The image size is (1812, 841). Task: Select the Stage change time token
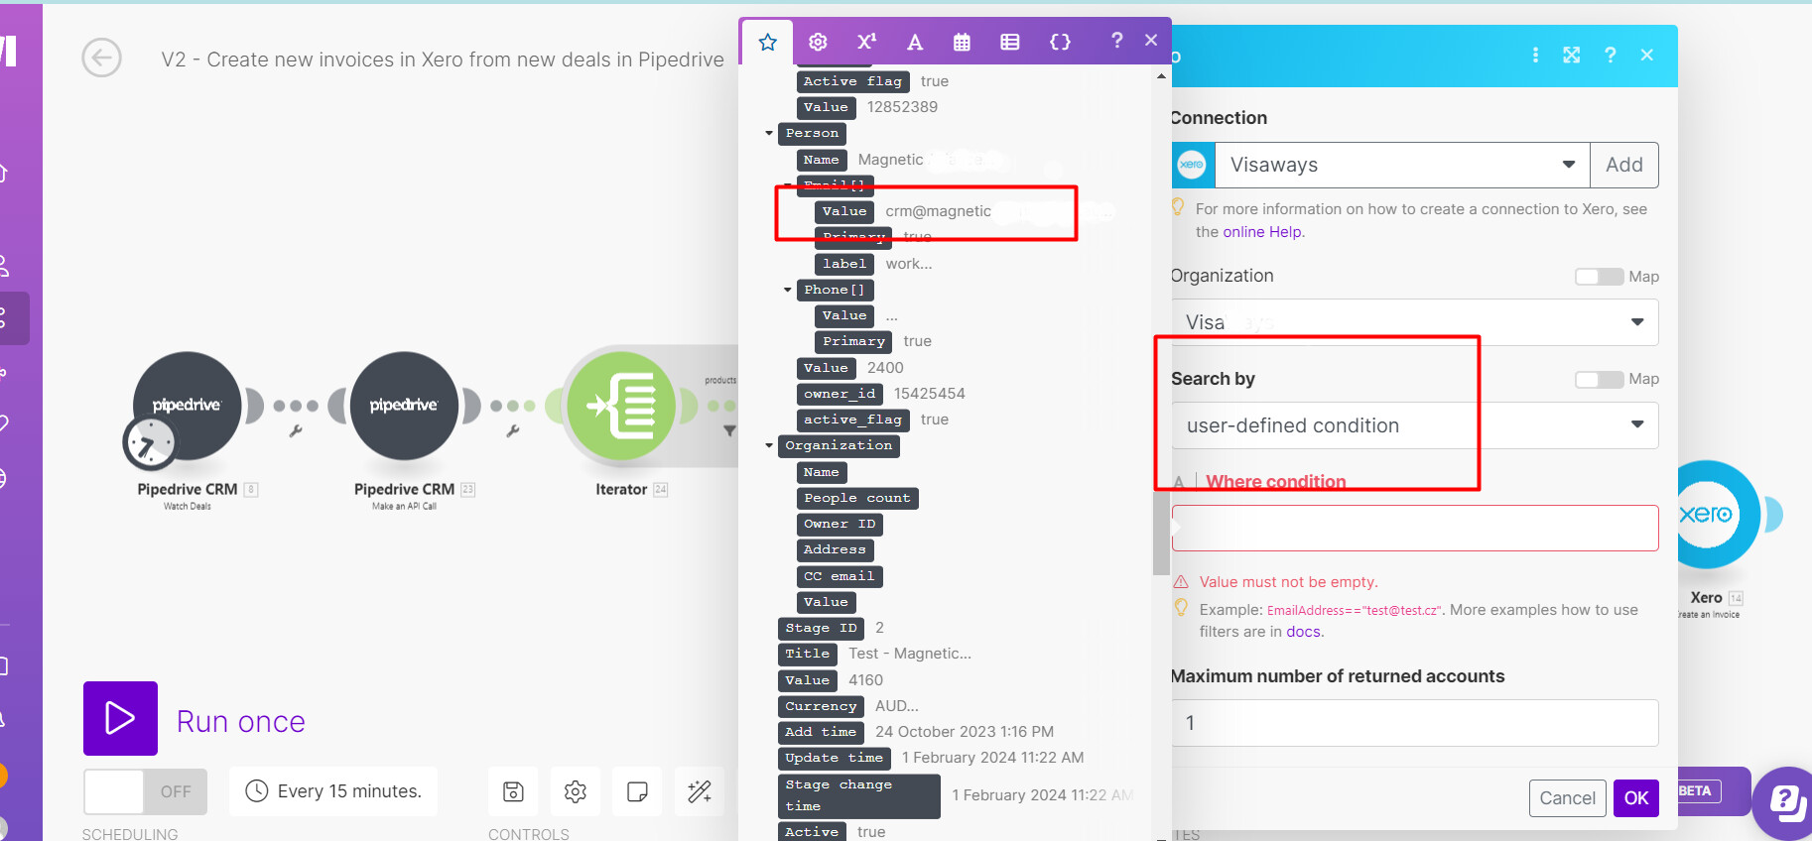pos(859,795)
